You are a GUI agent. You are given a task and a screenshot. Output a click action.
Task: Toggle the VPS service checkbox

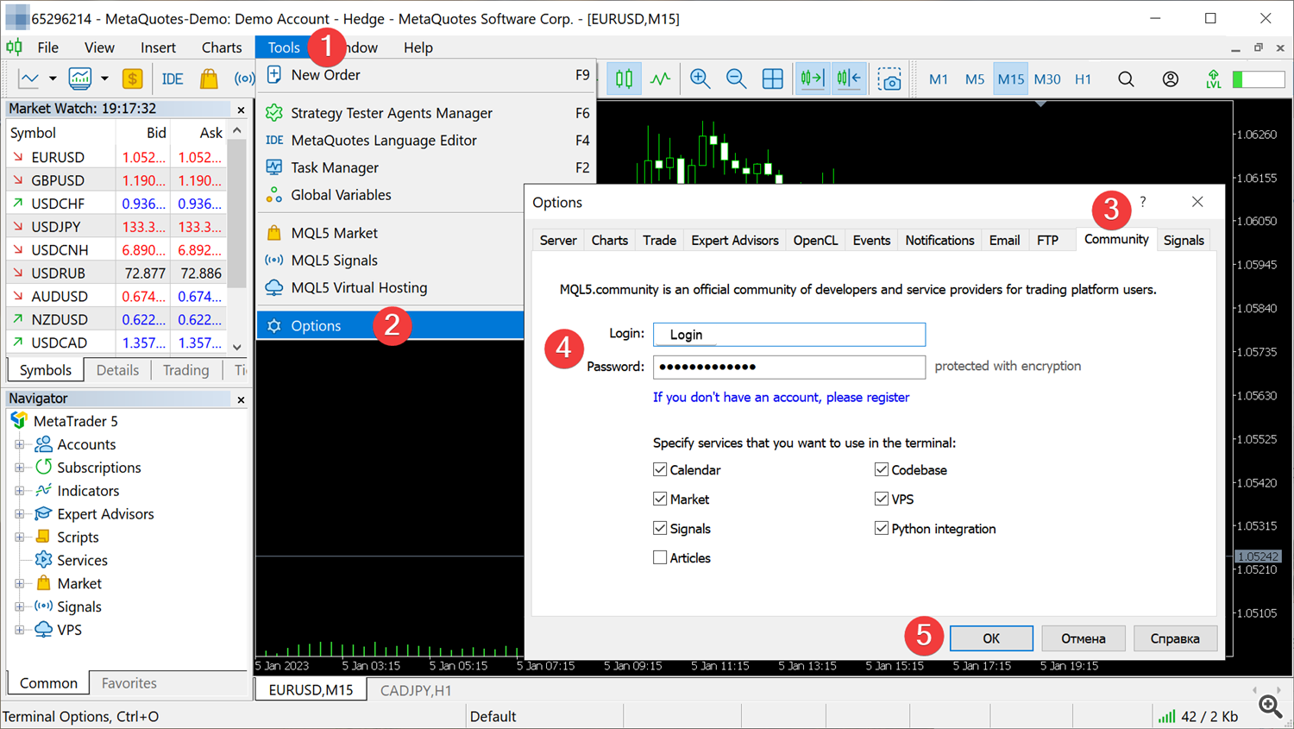(882, 500)
